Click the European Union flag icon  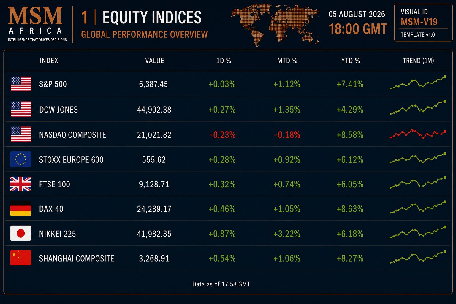(x=21, y=159)
